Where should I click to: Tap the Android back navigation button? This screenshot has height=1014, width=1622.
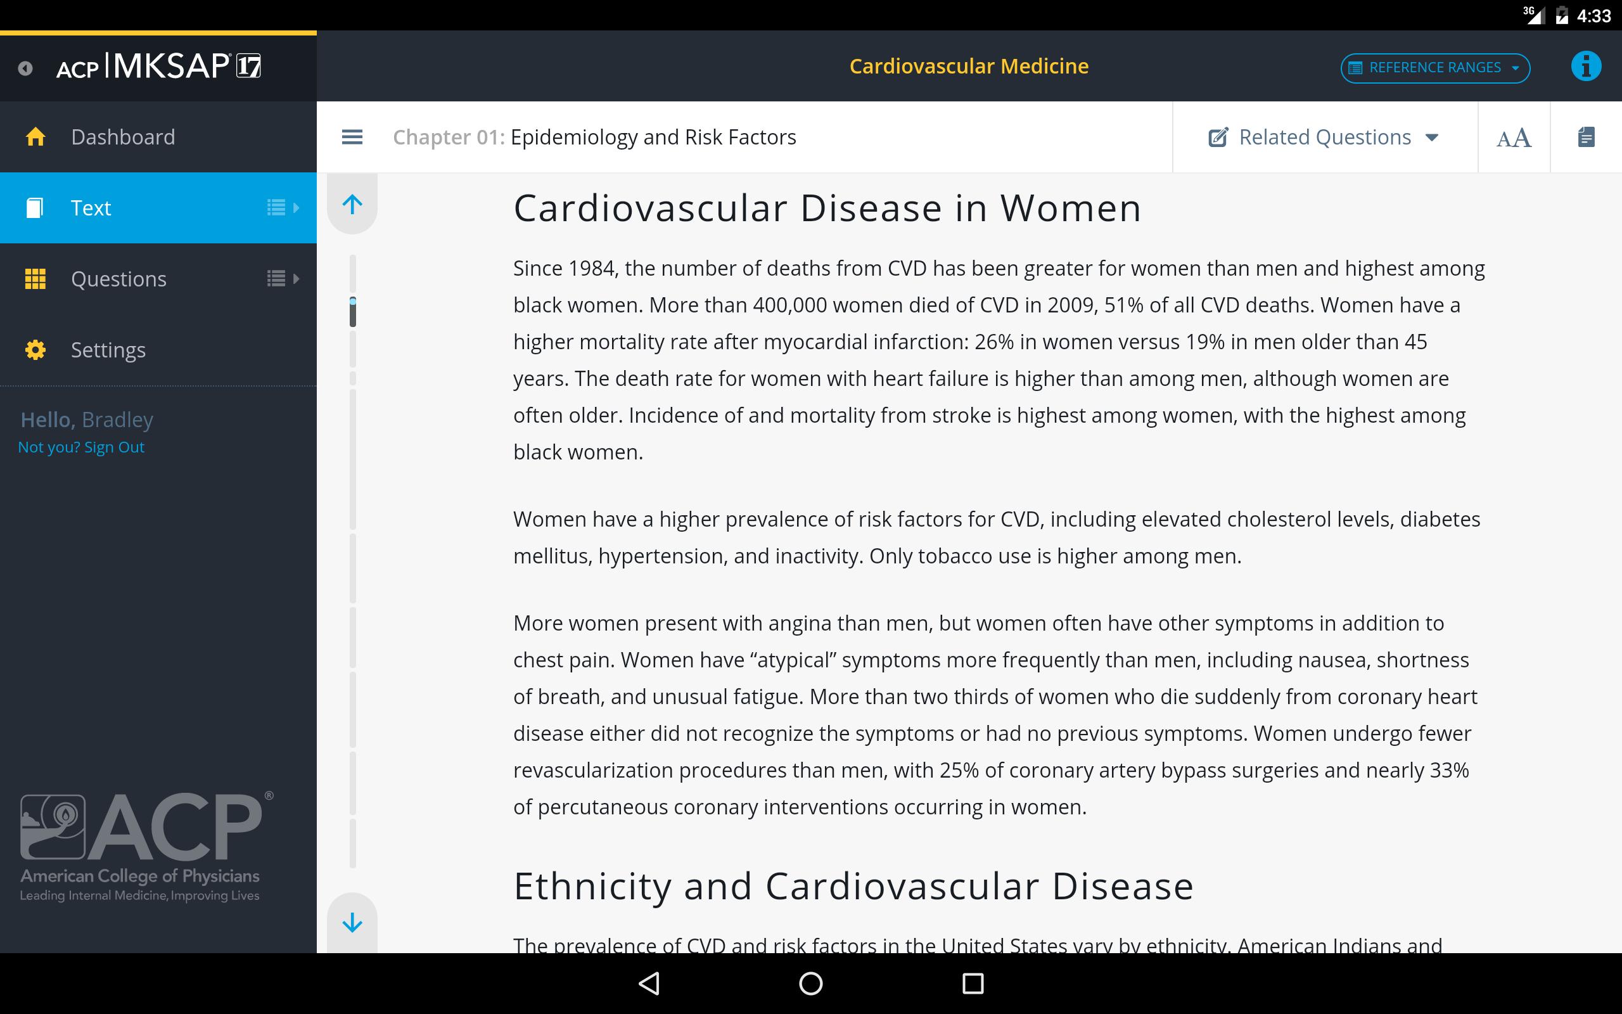coord(649,983)
